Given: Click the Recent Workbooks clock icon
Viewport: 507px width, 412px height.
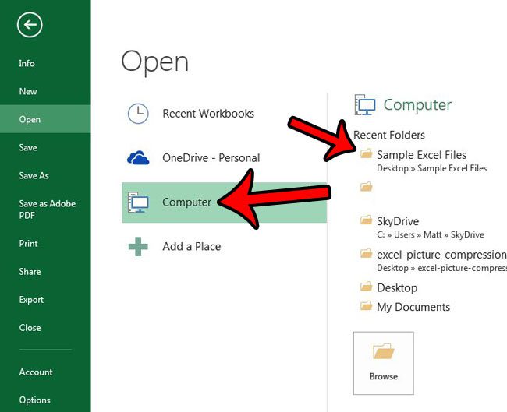Looking at the screenshot, I should (138, 114).
